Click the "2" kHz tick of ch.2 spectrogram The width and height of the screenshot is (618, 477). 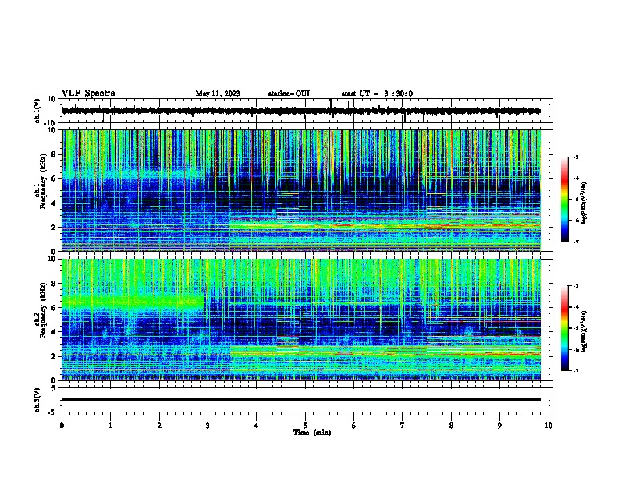pos(54,356)
